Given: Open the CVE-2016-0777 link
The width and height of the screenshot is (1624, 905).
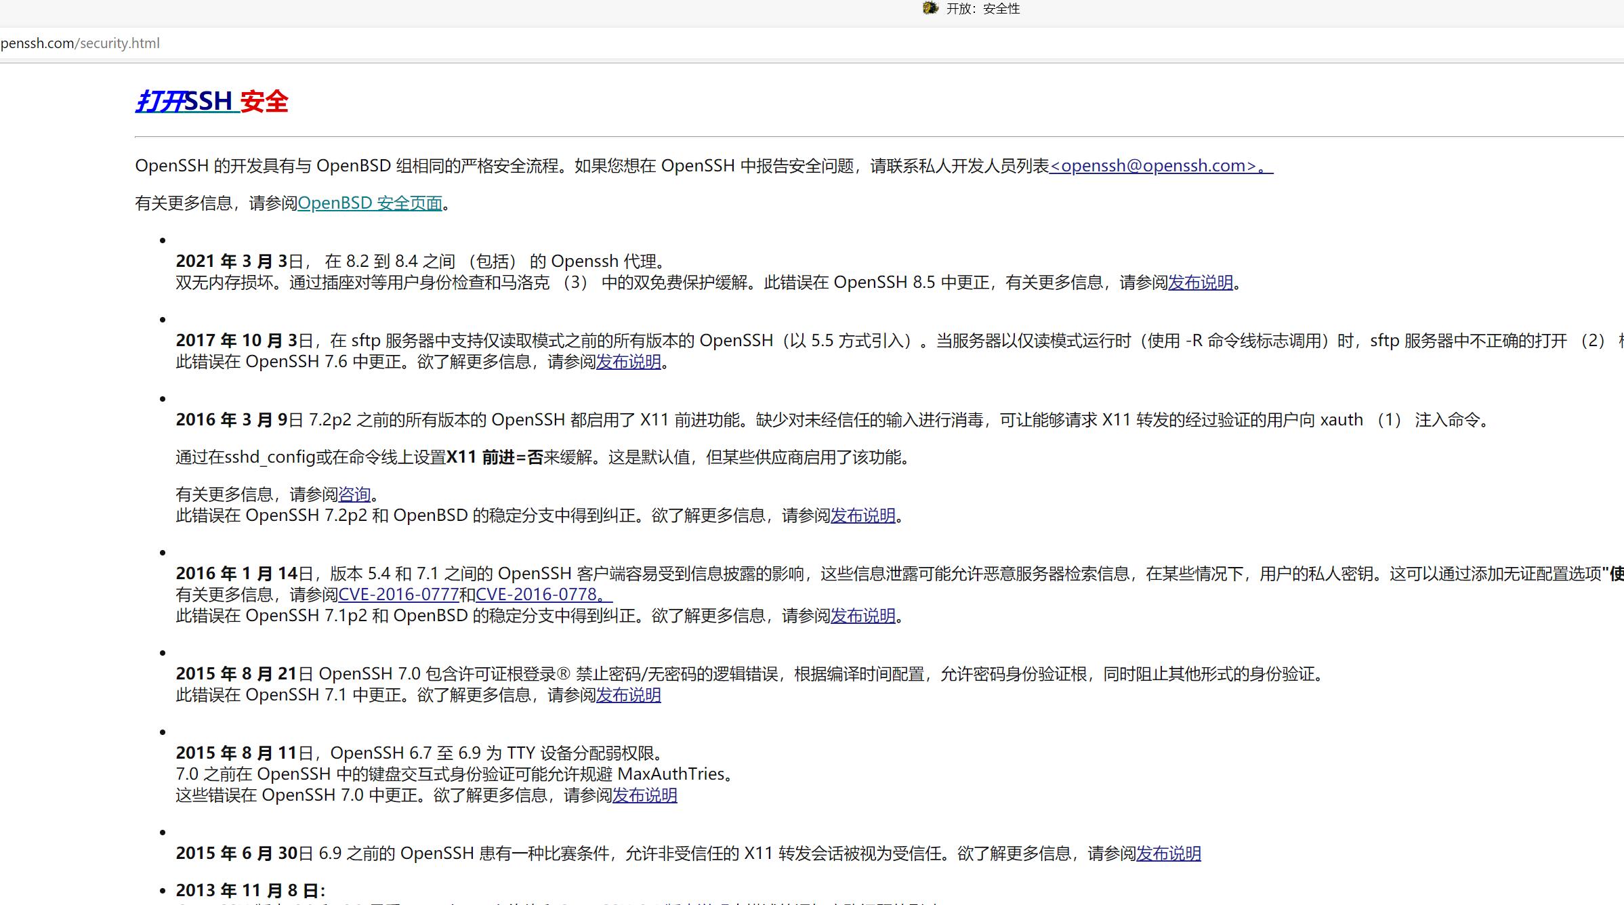Looking at the screenshot, I should pos(398,595).
